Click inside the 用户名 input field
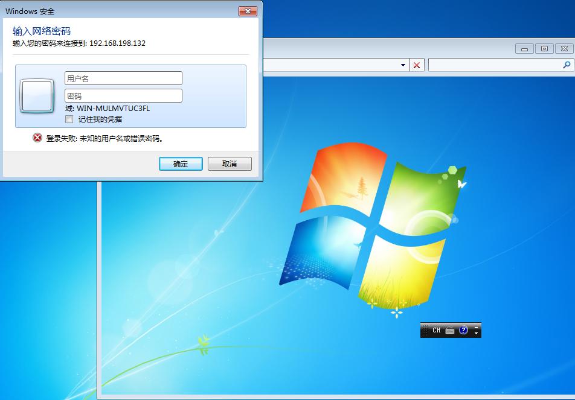Viewport: 575px width, 400px height. pos(123,78)
